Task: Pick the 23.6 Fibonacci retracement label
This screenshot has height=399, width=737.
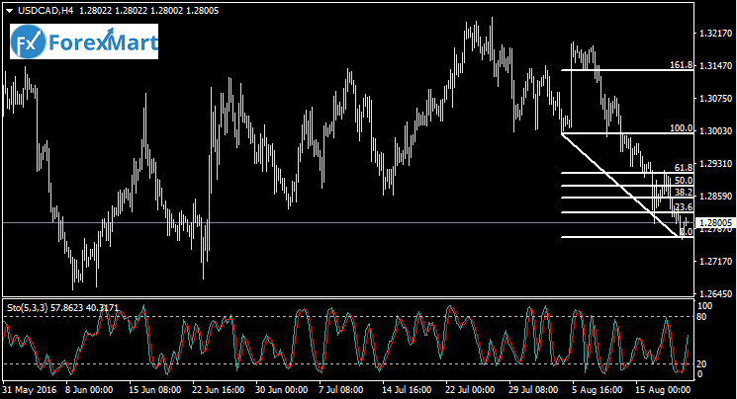Action: pyautogui.click(x=683, y=207)
